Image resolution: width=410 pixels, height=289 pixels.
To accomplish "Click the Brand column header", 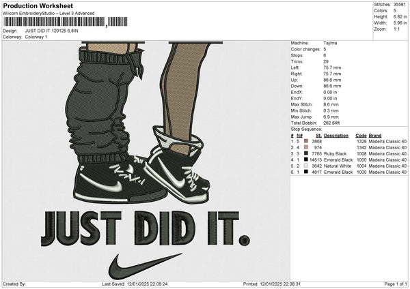I will (x=375, y=136).
